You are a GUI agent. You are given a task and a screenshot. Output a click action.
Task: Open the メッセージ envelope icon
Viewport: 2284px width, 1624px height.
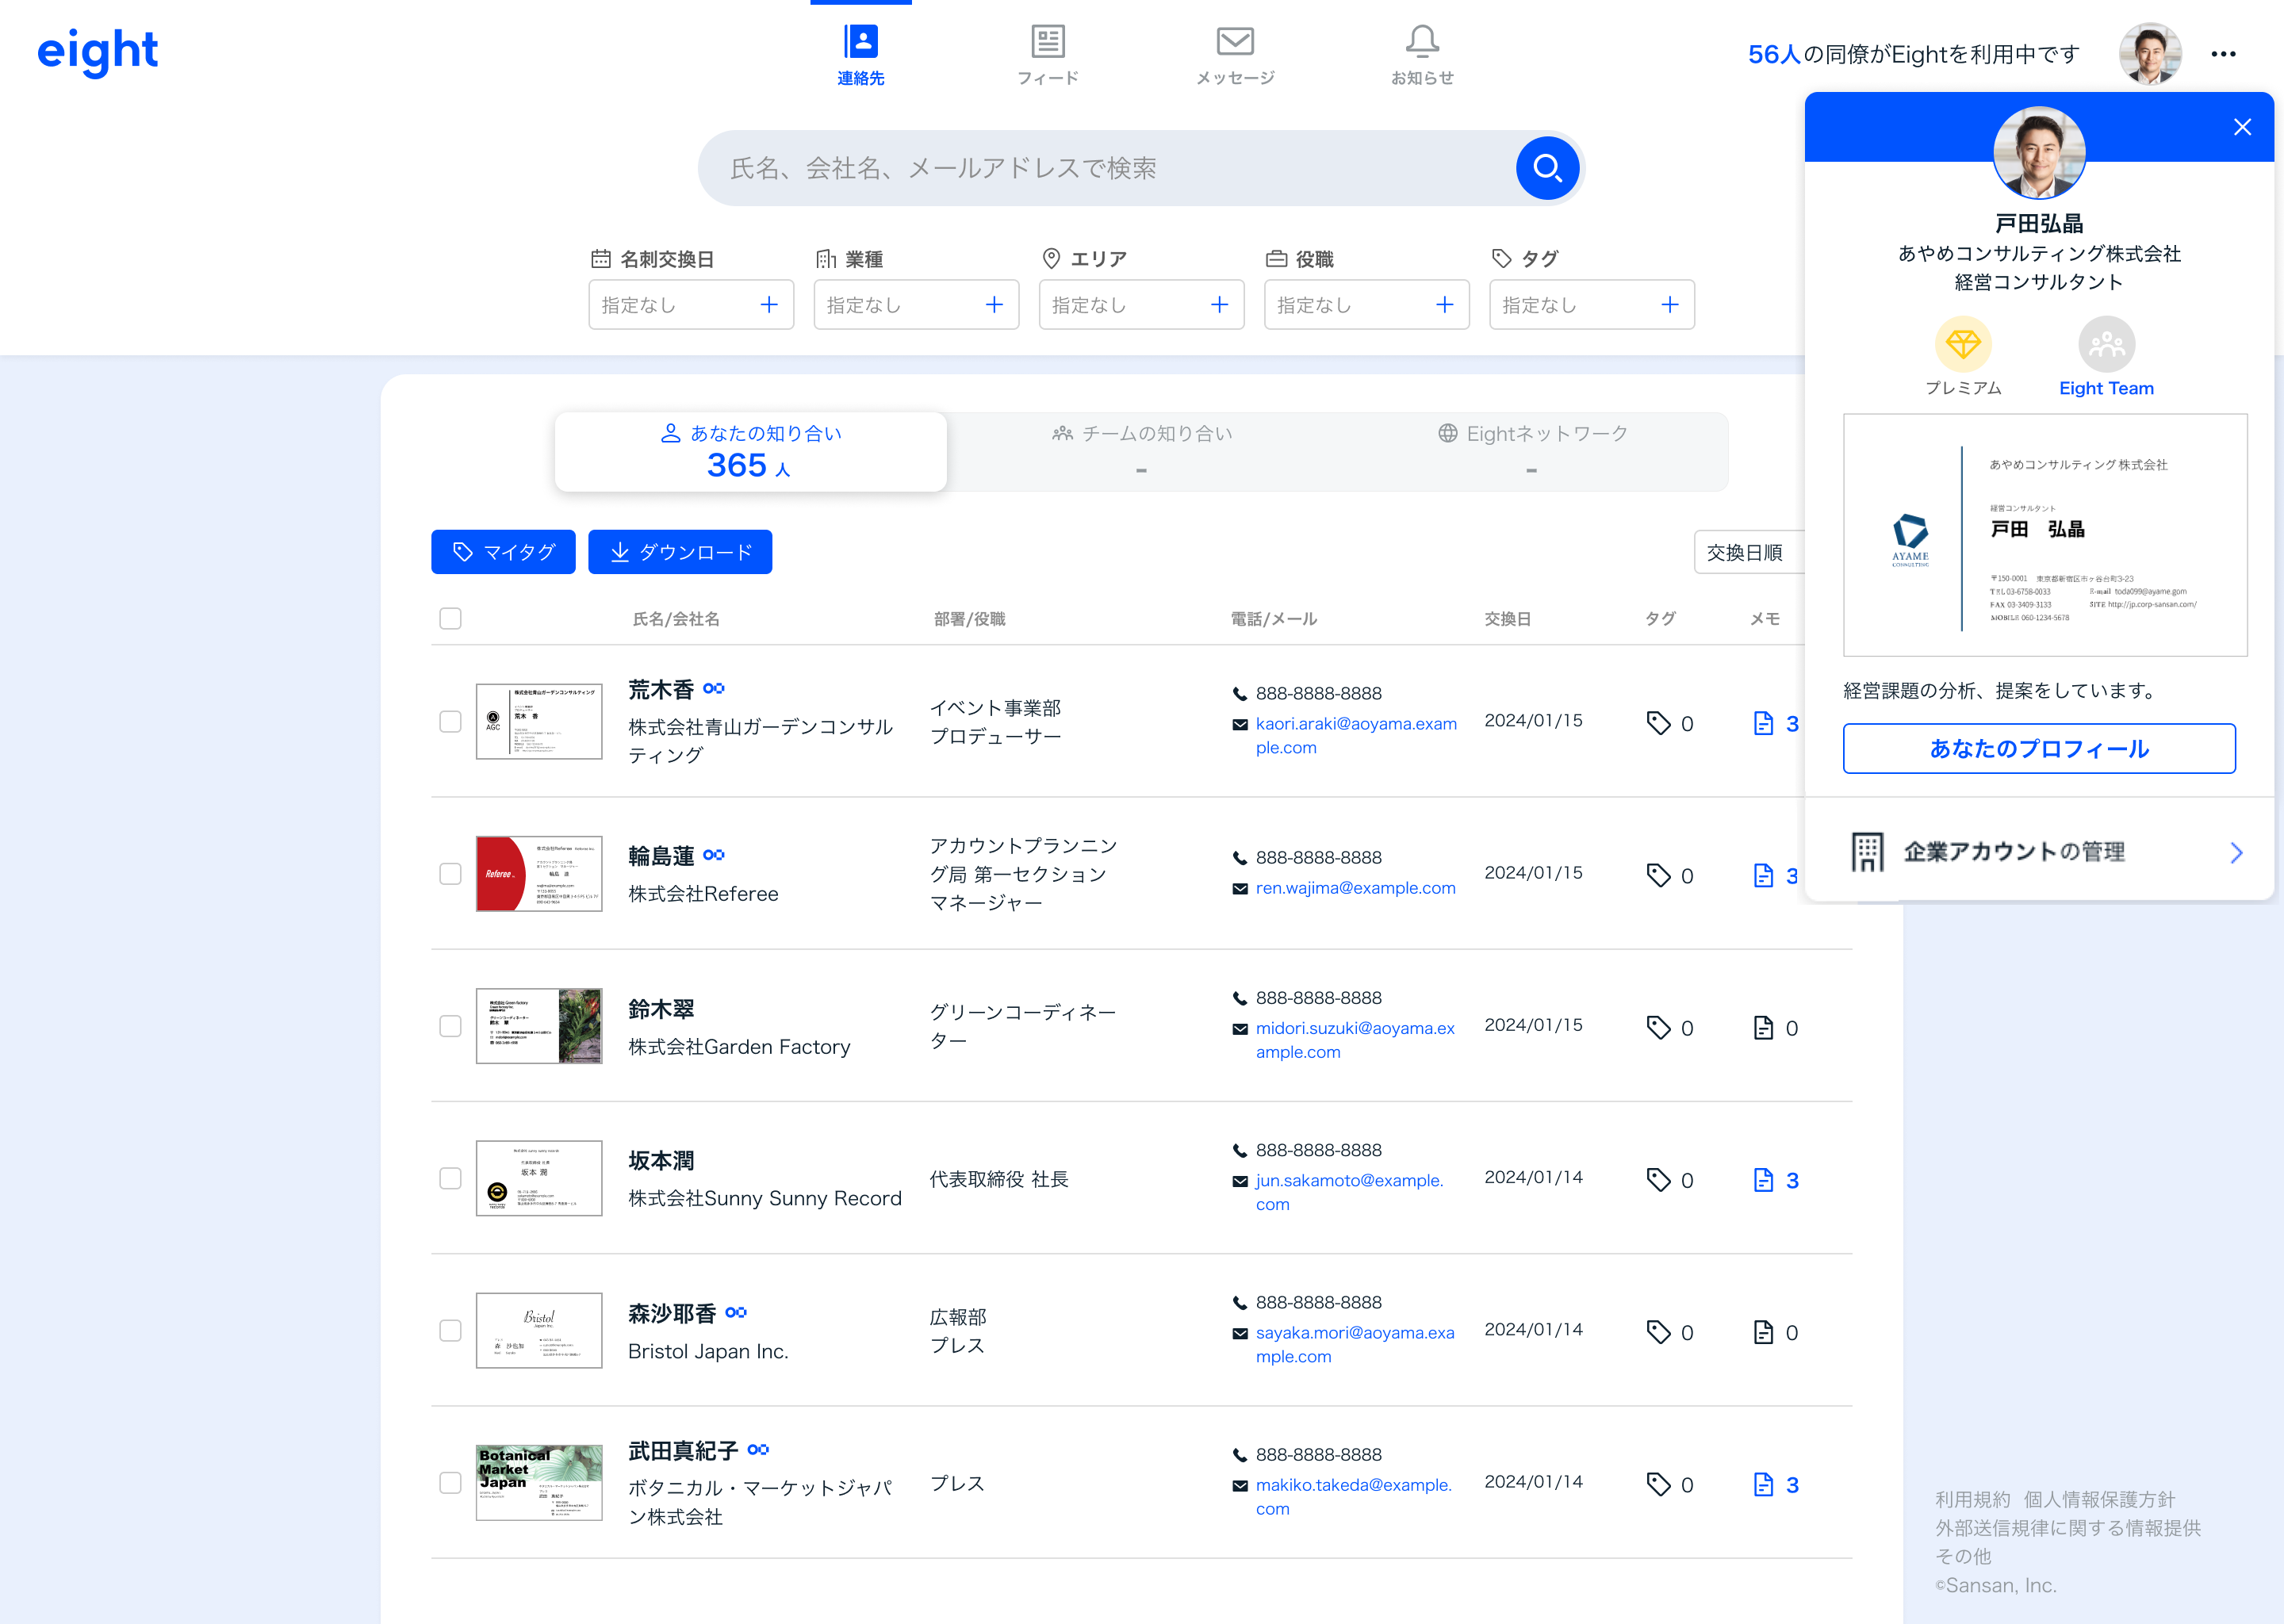point(1234,42)
